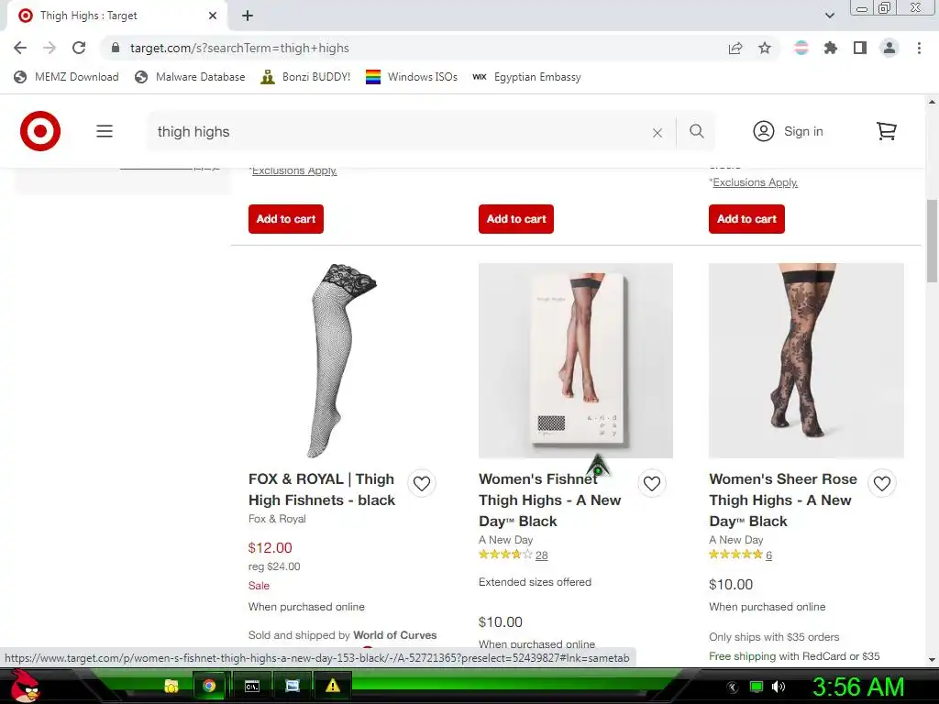Open the Windows ISOs bookmark
Screen dimensions: 939x704
coord(412,77)
